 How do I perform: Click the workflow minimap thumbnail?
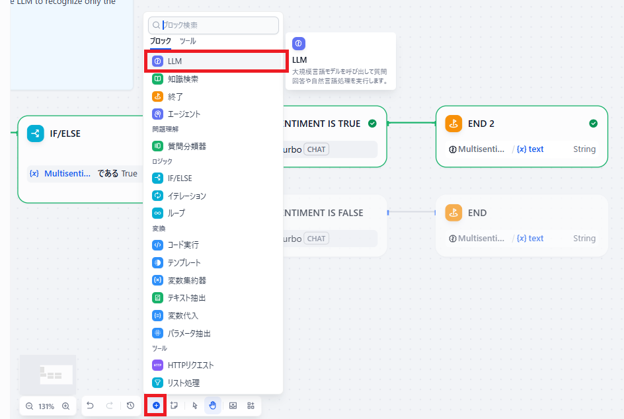[x=48, y=375]
